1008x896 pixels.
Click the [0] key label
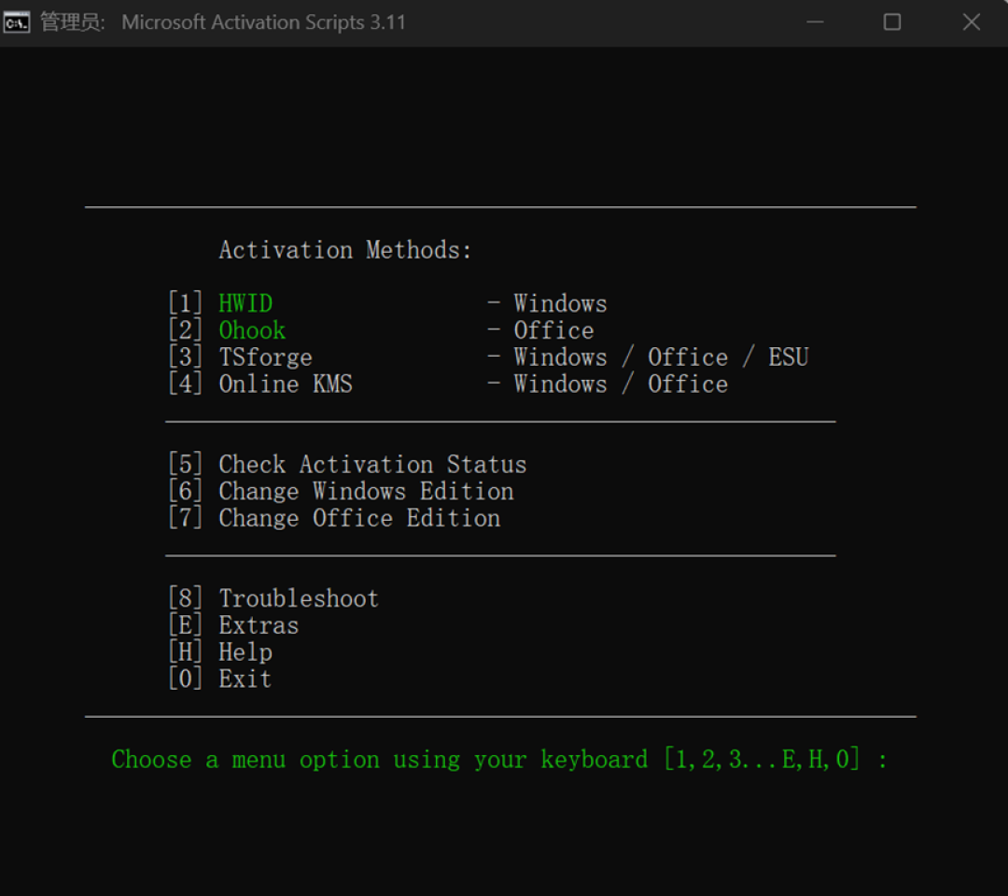(185, 679)
